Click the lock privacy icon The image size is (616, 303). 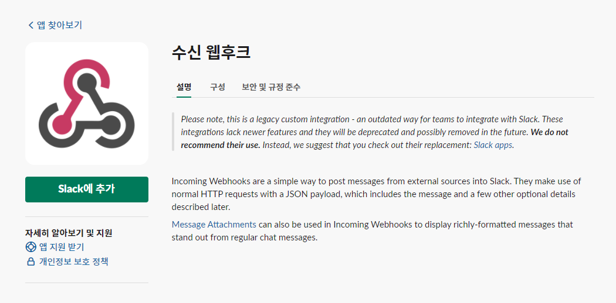point(31,262)
